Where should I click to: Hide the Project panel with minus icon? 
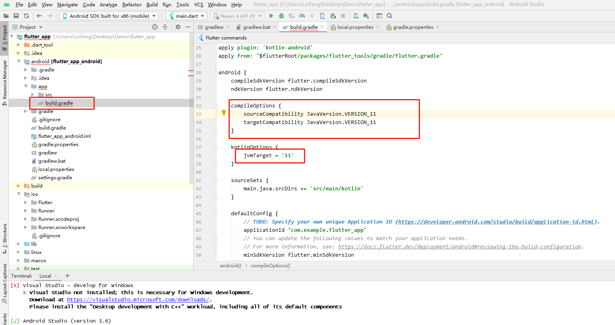click(x=188, y=27)
